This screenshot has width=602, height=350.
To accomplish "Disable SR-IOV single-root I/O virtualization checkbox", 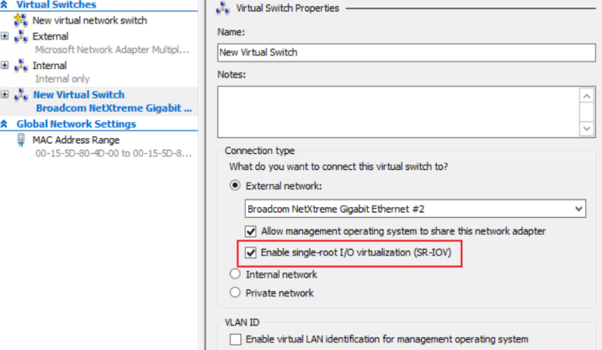I will tap(250, 252).
